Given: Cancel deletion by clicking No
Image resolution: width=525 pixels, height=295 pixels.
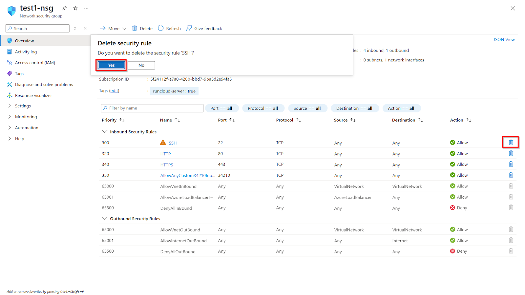Looking at the screenshot, I should pyautogui.click(x=141, y=65).
